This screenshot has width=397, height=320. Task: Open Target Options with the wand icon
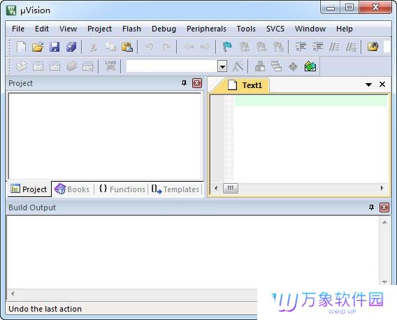238,66
